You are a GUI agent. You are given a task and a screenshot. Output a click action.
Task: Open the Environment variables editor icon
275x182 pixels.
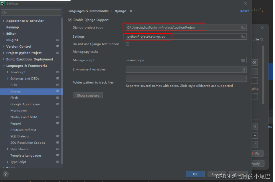pyautogui.click(x=243, y=70)
